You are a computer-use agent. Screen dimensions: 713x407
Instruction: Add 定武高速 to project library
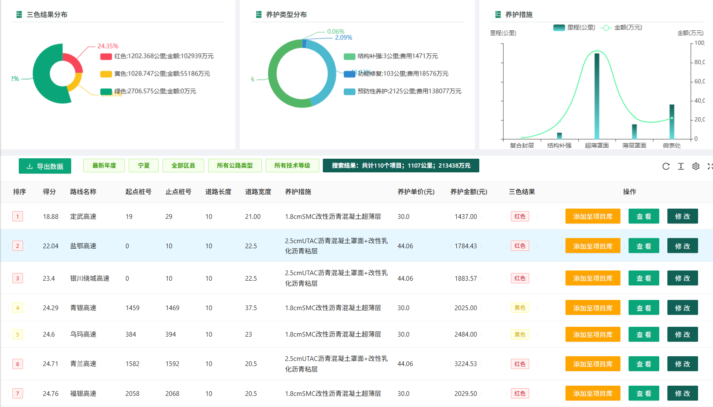593,216
